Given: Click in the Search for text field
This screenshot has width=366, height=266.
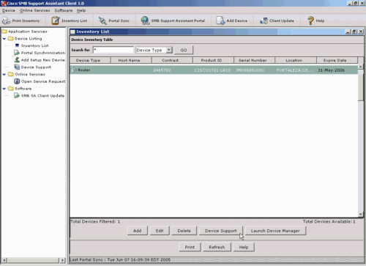Looking at the screenshot, I should pos(113,50).
